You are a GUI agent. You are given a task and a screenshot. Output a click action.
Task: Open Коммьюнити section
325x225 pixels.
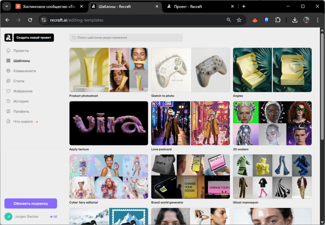(x=25, y=71)
